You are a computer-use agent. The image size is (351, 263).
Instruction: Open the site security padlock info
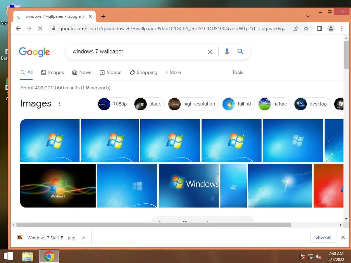[54, 28]
